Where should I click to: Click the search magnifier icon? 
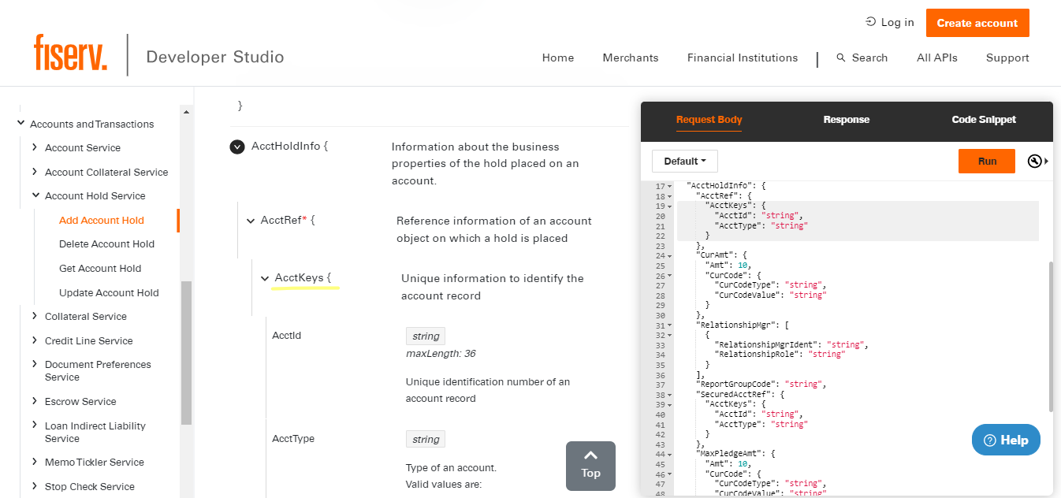pyautogui.click(x=841, y=58)
